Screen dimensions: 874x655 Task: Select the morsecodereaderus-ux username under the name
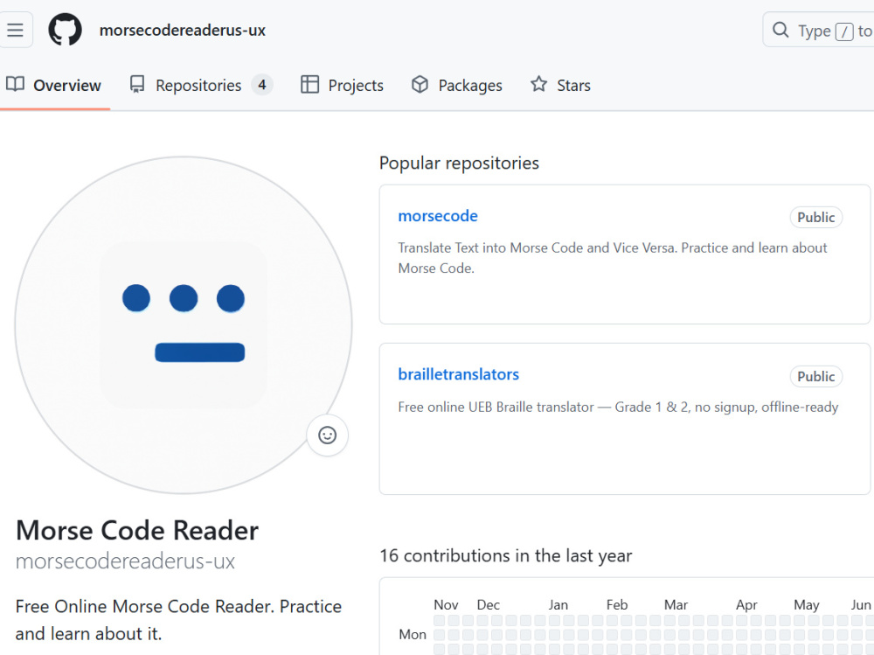click(125, 561)
